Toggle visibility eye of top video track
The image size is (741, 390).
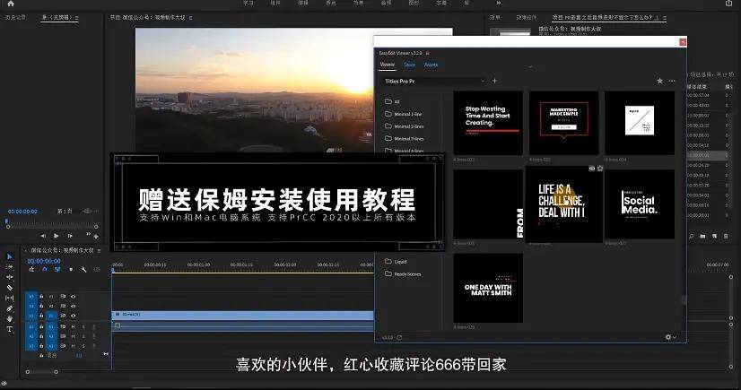point(74,297)
